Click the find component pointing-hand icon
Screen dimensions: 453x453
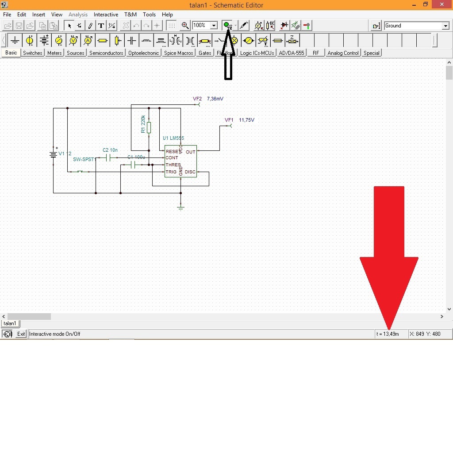pyautogui.click(x=376, y=26)
